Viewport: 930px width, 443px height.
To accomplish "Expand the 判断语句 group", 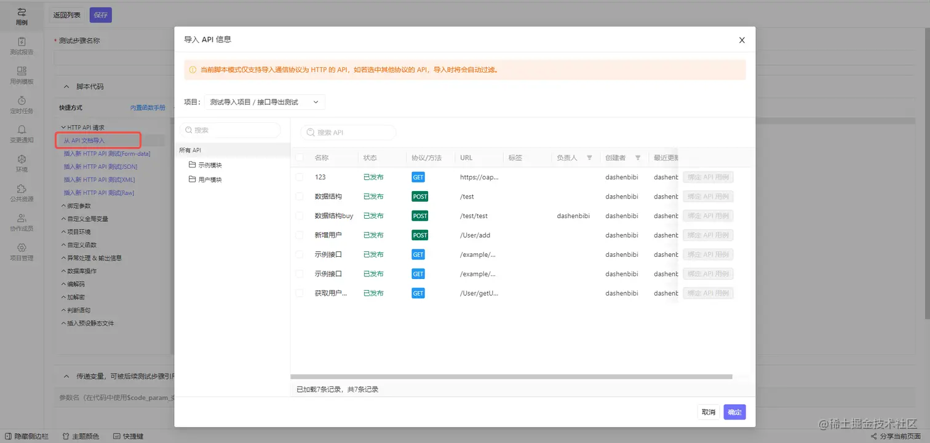I will [76, 310].
